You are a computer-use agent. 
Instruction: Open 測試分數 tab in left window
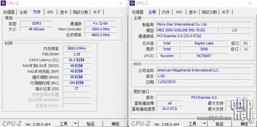(80, 12)
